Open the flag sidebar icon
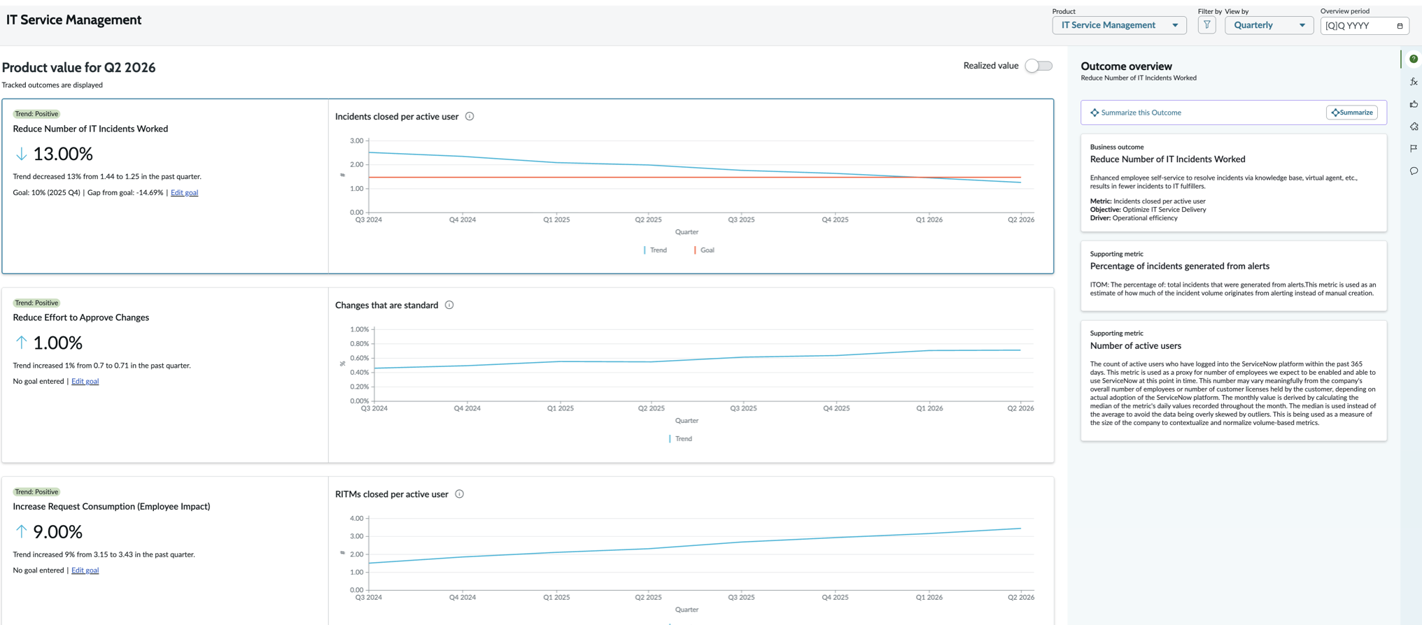1422x625 pixels. 1414,149
